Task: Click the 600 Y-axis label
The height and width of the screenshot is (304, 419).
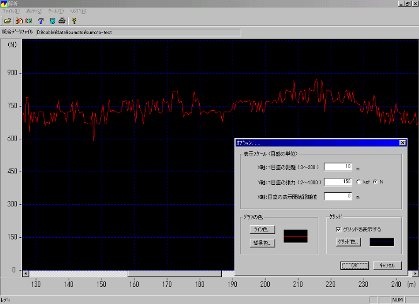Action: 13,139
